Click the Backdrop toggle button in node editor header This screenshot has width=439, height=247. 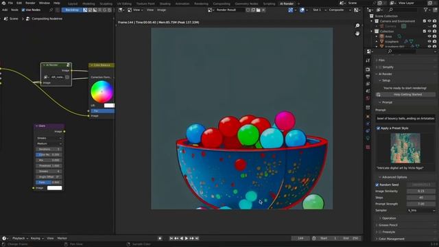click(x=72, y=10)
